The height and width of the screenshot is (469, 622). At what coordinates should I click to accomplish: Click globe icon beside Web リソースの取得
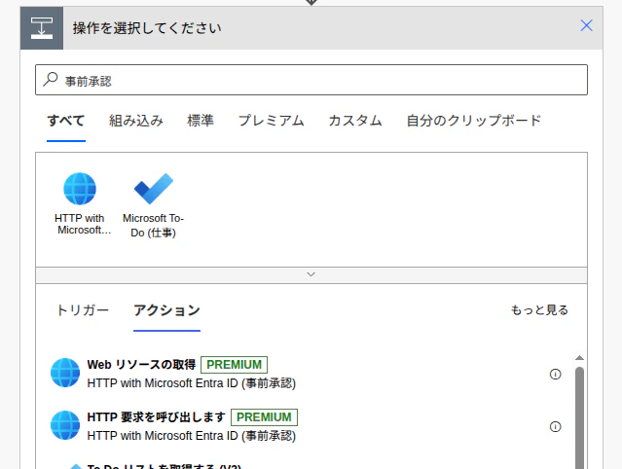65,373
